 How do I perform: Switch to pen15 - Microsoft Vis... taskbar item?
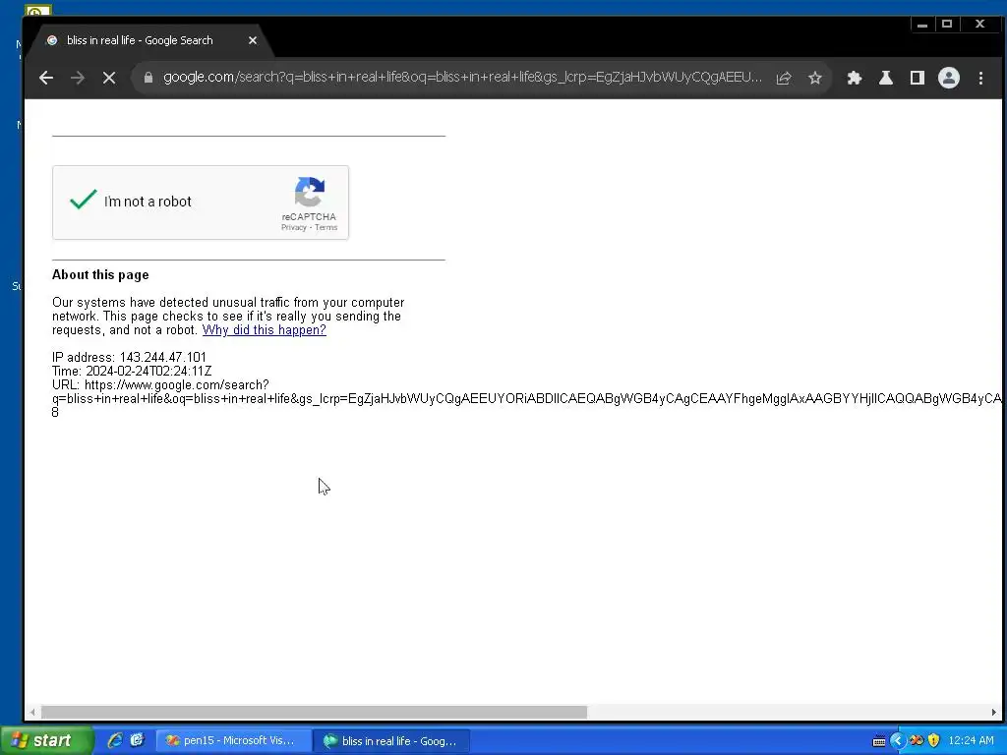click(233, 741)
